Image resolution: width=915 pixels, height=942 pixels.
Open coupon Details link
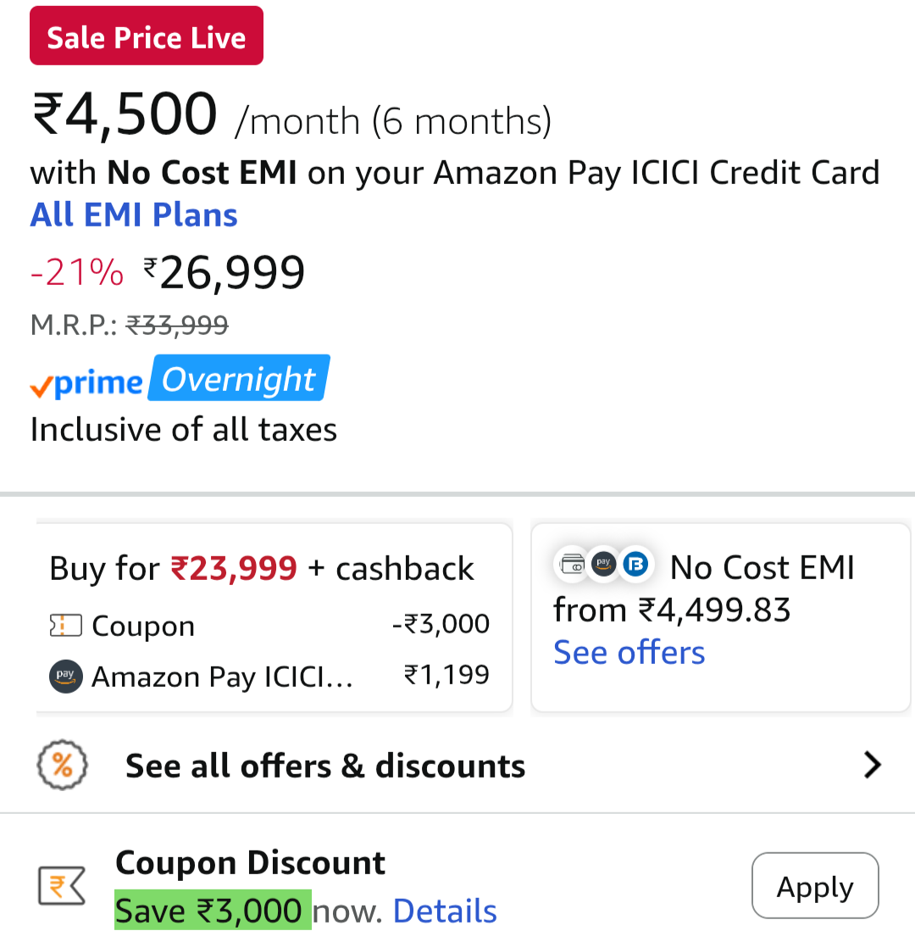coord(445,911)
